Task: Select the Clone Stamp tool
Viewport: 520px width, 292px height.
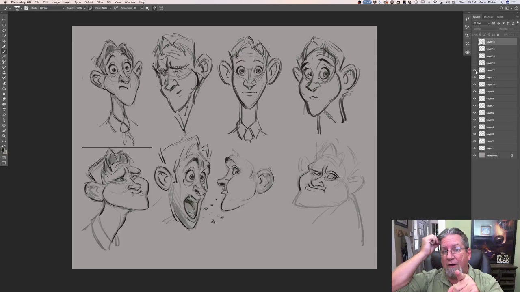Action: 4,72
